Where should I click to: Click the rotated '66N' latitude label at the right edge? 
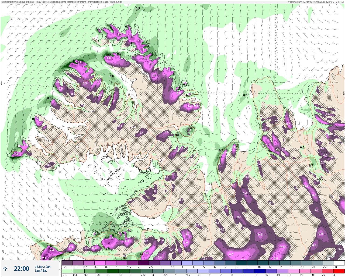coord(344,93)
